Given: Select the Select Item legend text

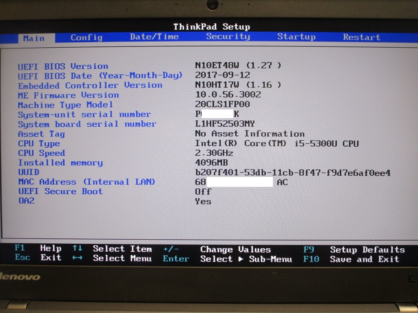Looking at the screenshot, I should pyautogui.click(x=122, y=249).
